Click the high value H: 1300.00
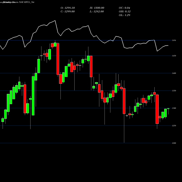This screenshot has width=182, height=182. click(x=97, y=8)
